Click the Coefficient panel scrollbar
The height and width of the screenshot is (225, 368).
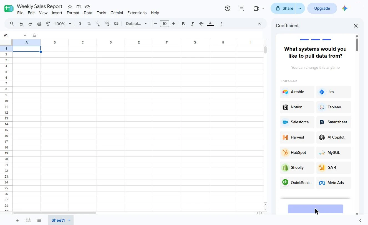[x=357, y=45]
